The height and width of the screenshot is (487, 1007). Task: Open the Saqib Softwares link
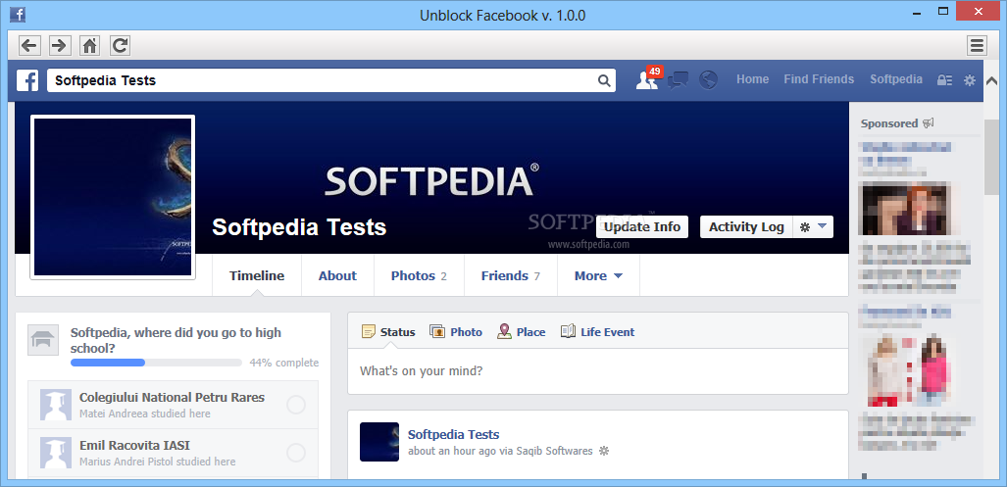[554, 451]
